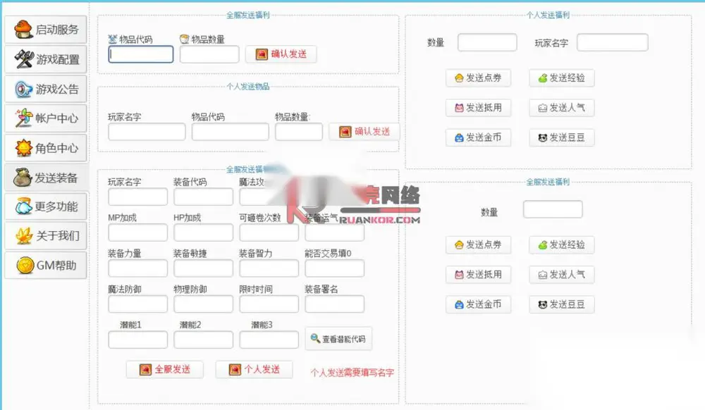Focus the 装备署名 input field
The image size is (705, 410).
tap(334, 304)
